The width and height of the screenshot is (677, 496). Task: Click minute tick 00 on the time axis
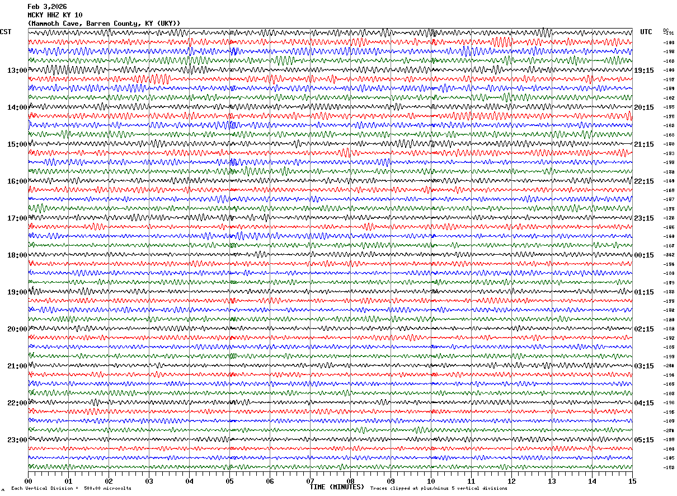pos(28,481)
